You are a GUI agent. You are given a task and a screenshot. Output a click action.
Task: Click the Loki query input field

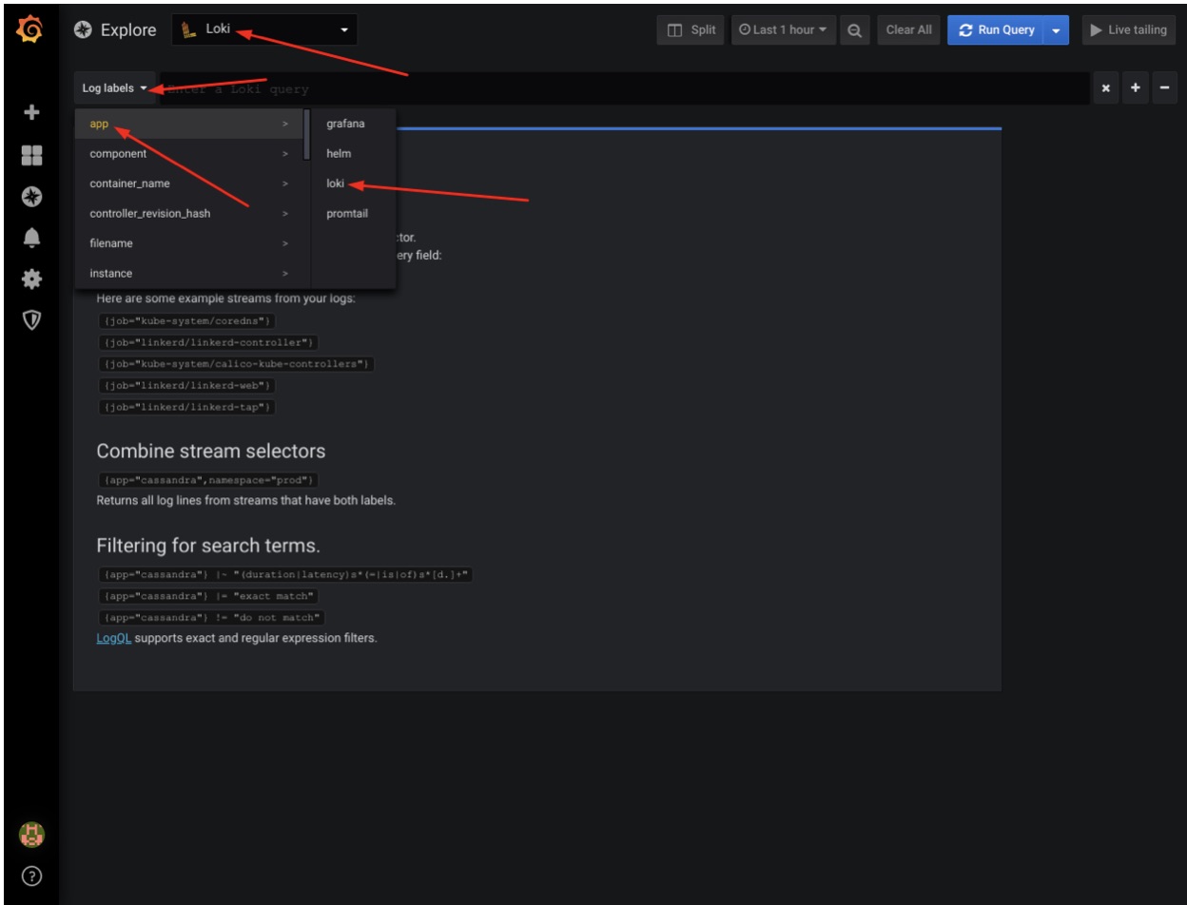pyautogui.click(x=624, y=88)
